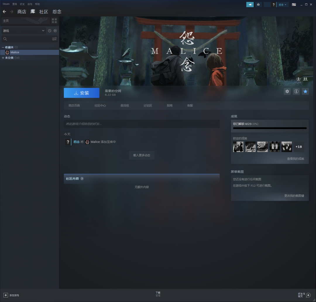Click the recent activity clock icon
Viewport: 316px width, 302px height.
[49, 31]
